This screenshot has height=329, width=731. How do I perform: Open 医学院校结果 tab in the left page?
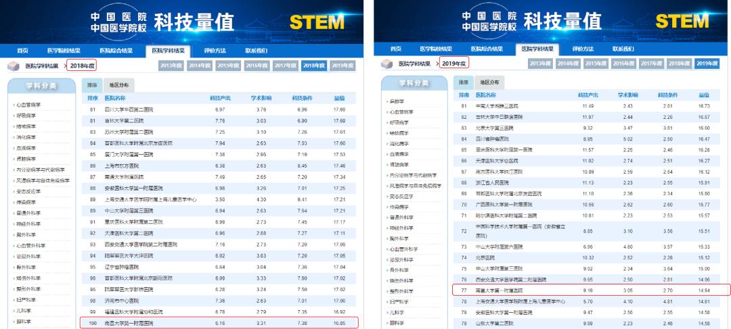click(64, 51)
